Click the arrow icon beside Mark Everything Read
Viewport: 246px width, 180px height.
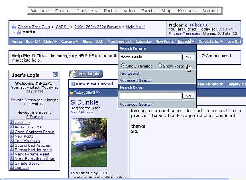(12, 158)
